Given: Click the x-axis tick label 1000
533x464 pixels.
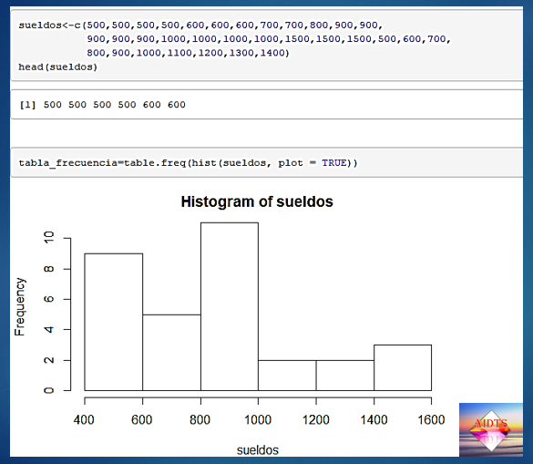Looking at the screenshot, I should tap(258, 419).
